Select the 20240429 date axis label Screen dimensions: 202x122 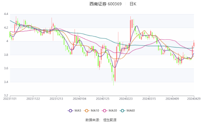[194, 99]
